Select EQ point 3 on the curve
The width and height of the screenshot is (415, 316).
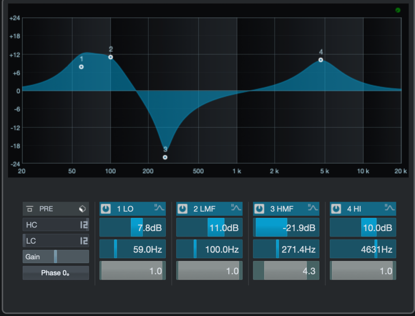tap(165, 157)
